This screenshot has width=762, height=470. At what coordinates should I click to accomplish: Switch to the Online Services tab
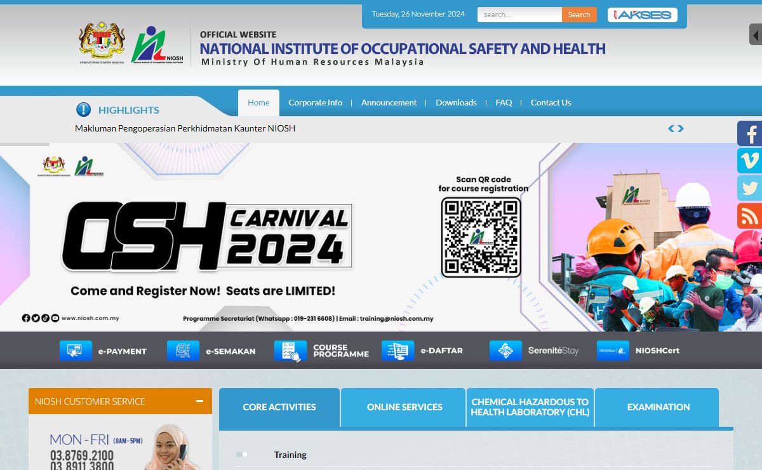click(404, 407)
